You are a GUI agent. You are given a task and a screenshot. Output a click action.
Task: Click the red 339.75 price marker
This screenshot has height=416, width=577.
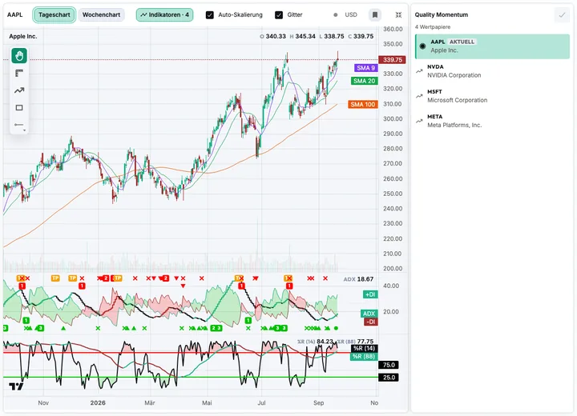coord(392,59)
